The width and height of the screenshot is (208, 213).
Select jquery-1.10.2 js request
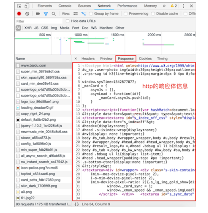[43, 126]
